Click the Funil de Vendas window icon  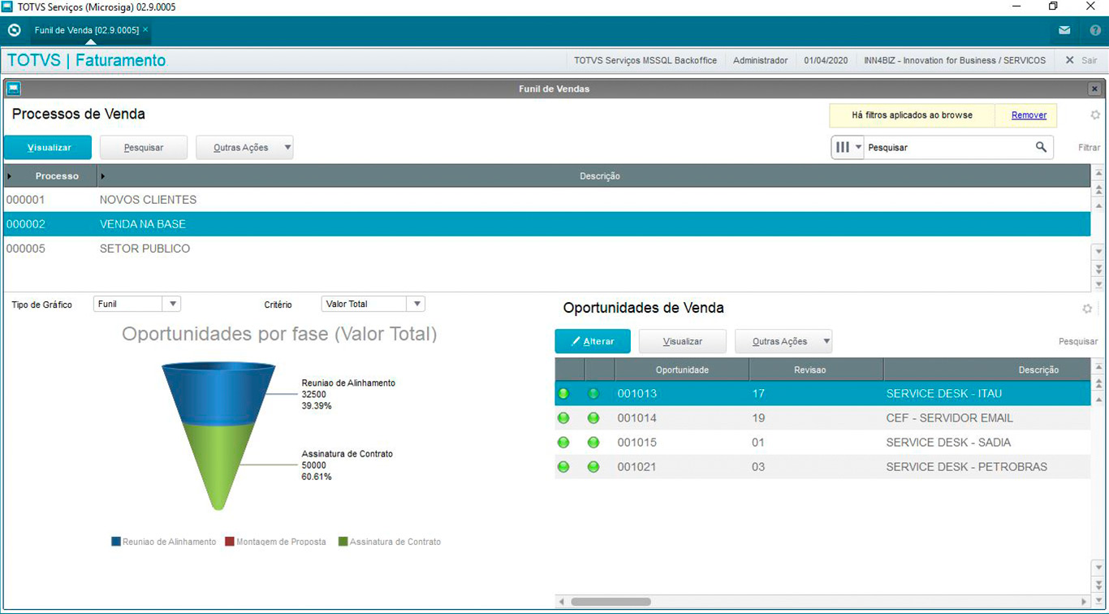[13, 89]
